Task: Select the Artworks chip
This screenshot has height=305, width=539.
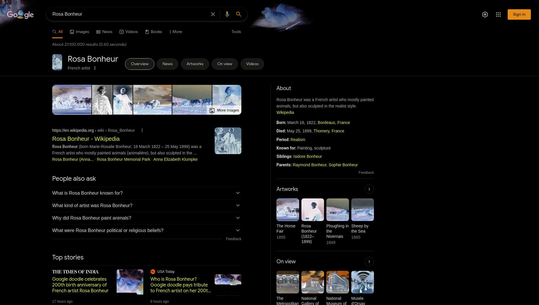Action: coord(195,64)
